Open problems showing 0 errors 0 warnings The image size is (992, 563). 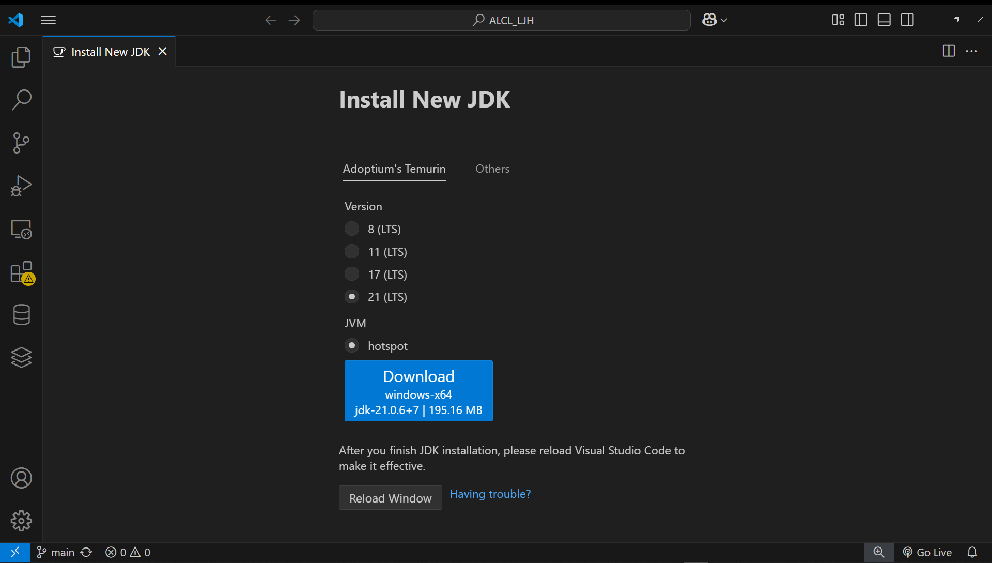[x=128, y=552]
